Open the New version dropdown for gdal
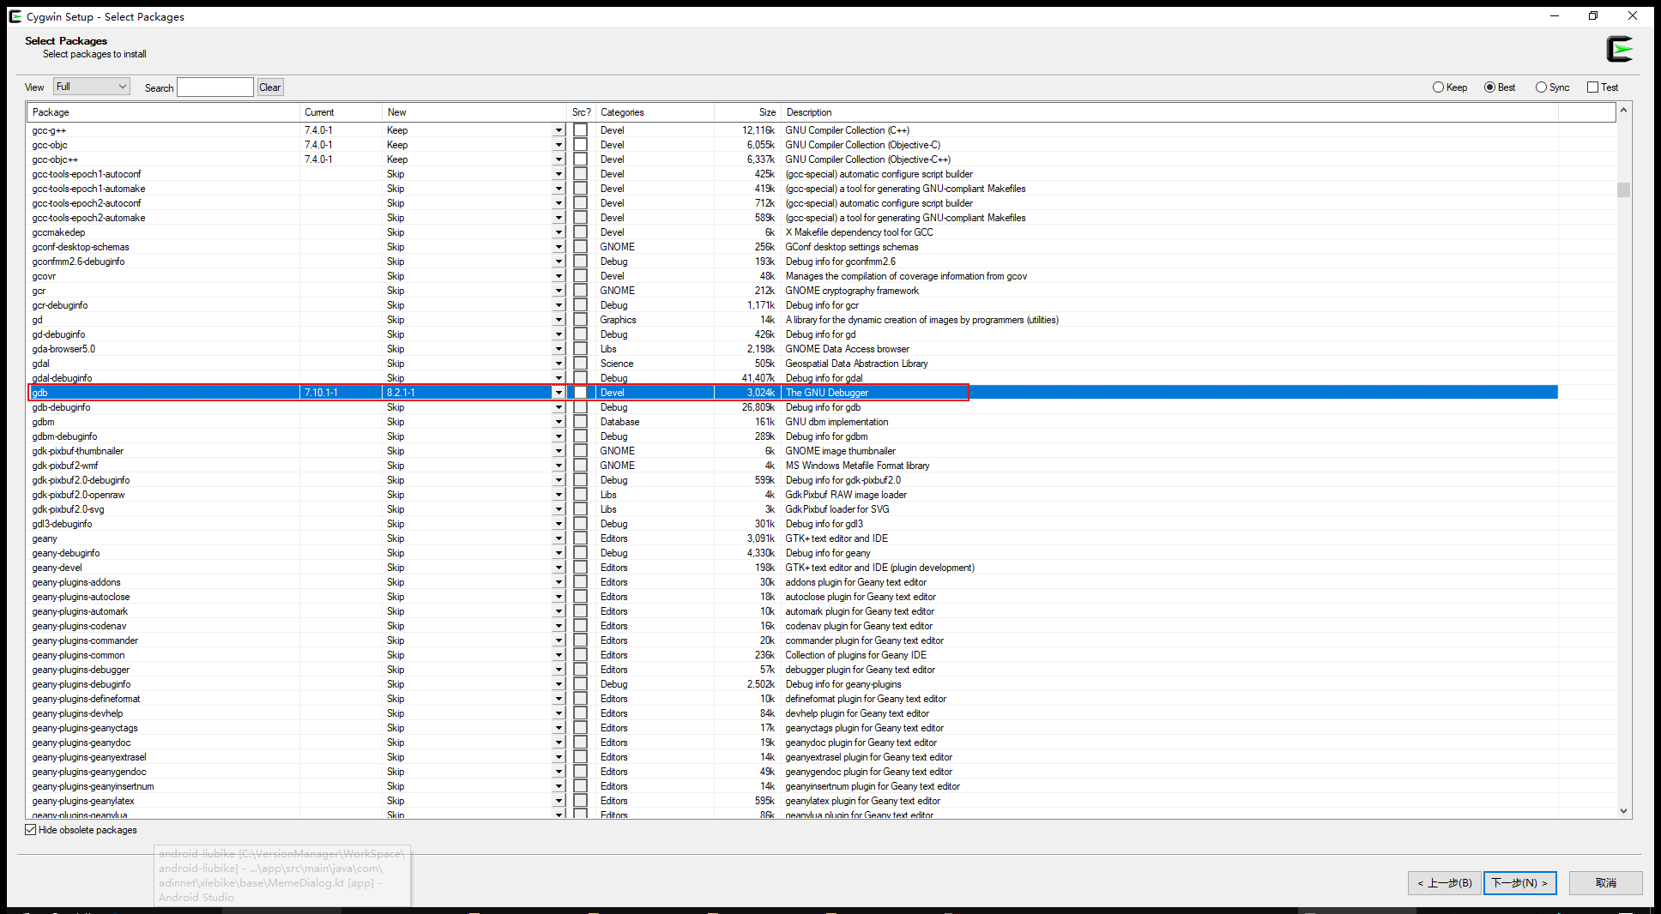 point(559,364)
